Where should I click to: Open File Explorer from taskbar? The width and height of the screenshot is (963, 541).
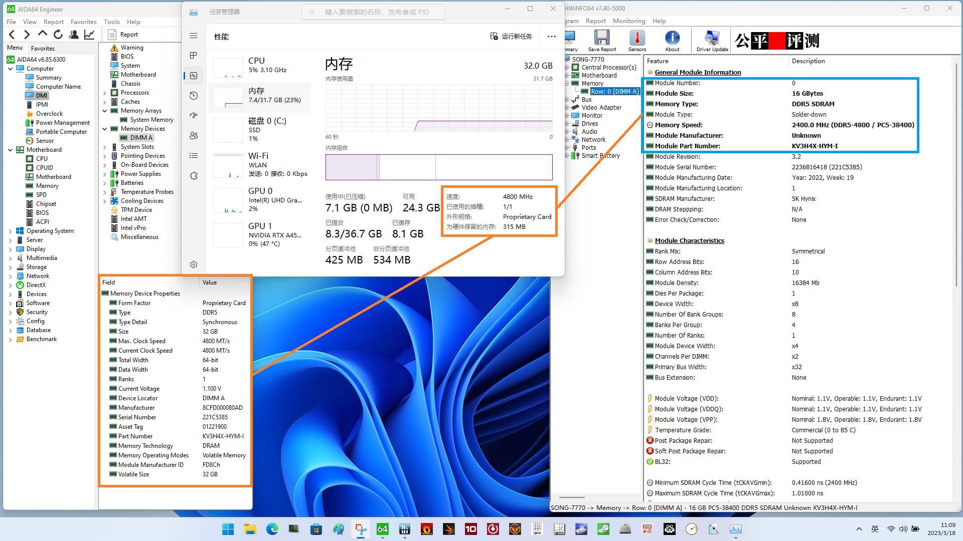pyautogui.click(x=250, y=529)
